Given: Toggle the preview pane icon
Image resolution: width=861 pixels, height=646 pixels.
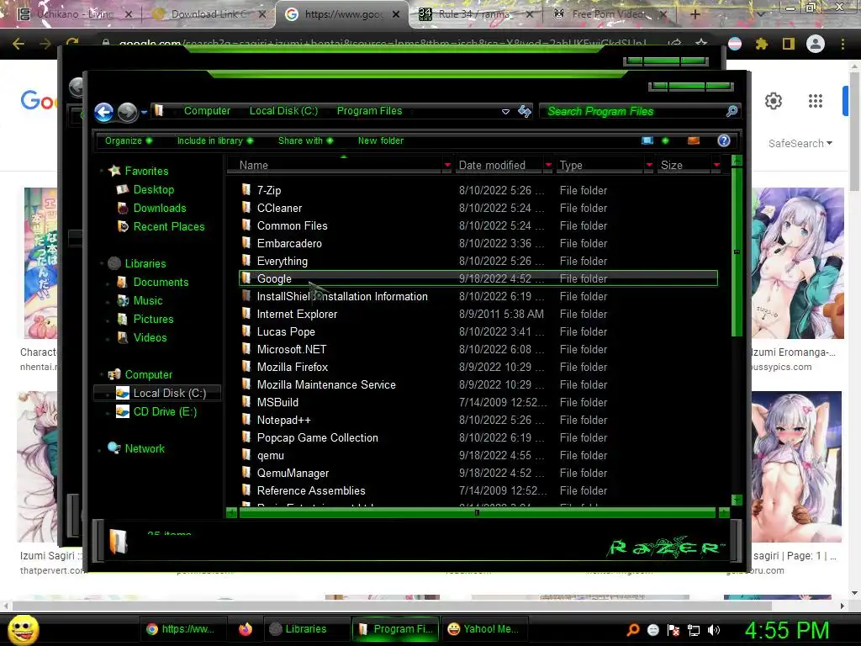Looking at the screenshot, I should pyautogui.click(x=694, y=140).
